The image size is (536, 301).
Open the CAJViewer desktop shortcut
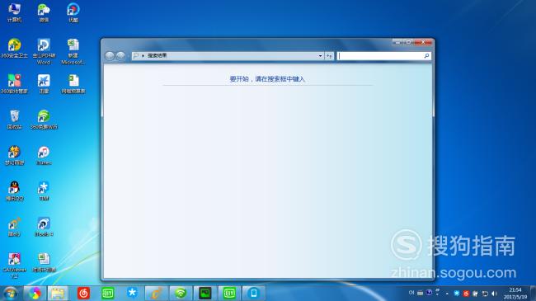point(14,266)
